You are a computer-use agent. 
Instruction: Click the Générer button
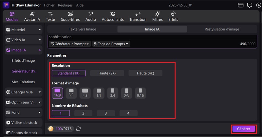coord(243,129)
